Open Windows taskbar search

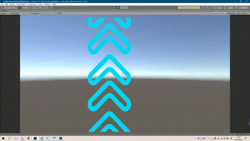(x=9, y=138)
